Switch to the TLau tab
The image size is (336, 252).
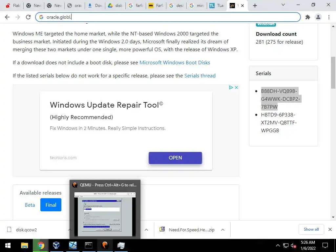217,6
